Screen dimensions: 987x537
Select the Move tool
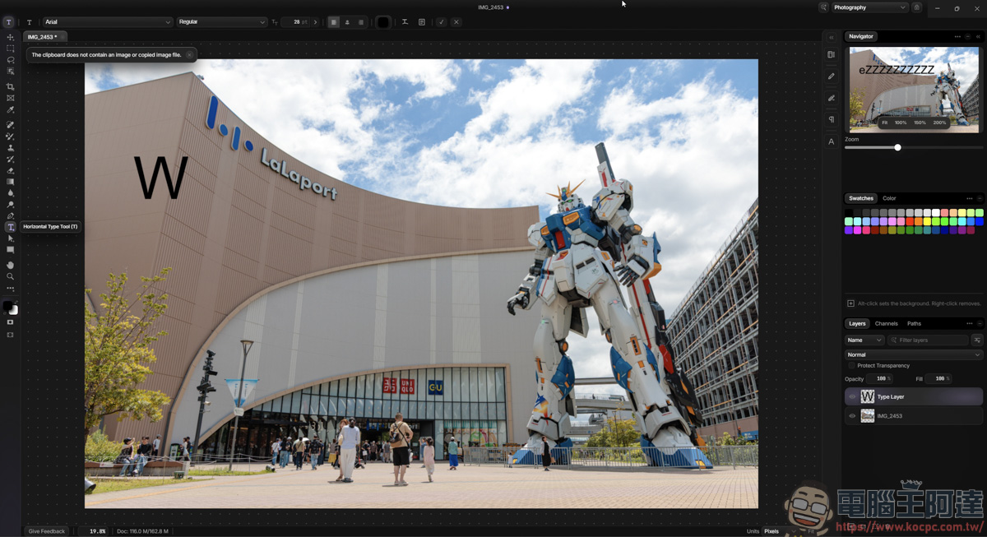pos(10,37)
